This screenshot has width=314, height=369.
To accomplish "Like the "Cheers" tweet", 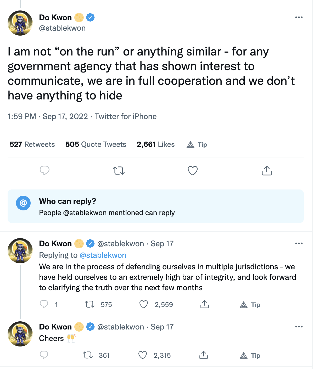I will (x=143, y=355).
